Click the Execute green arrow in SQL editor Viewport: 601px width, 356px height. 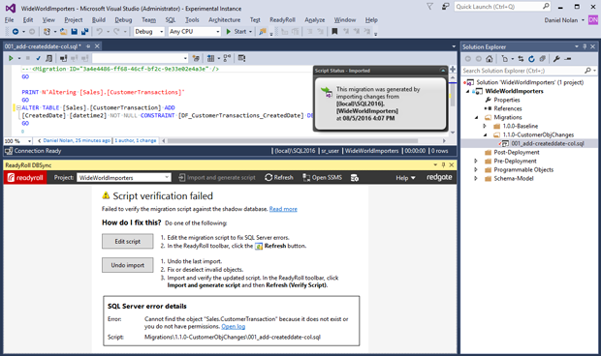point(11,58)
